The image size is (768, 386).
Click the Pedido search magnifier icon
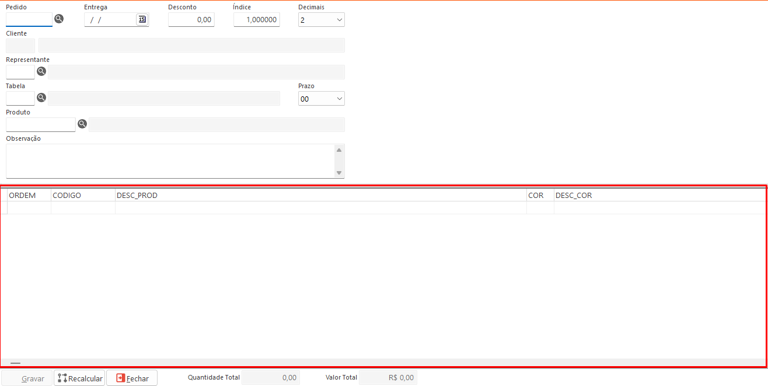59,19
